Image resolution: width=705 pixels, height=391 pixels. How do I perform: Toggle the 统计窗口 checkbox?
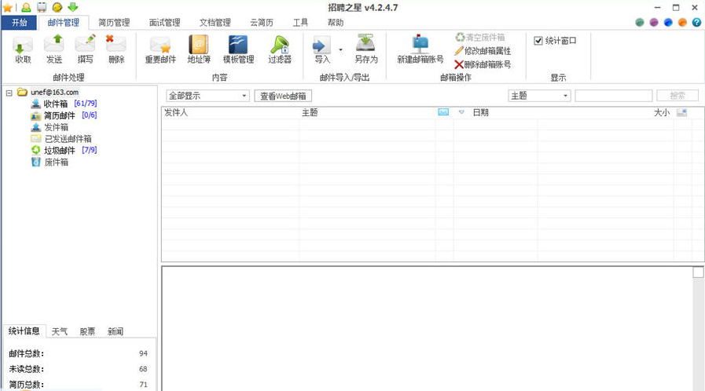pos(538,41)
